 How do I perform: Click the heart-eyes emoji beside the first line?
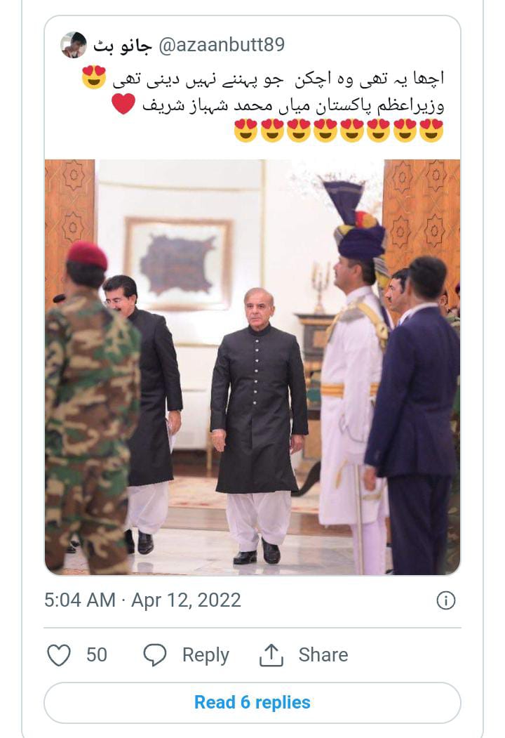point(94,78)
